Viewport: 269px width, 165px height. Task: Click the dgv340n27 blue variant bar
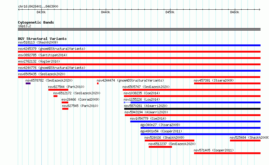pos(201,128)
